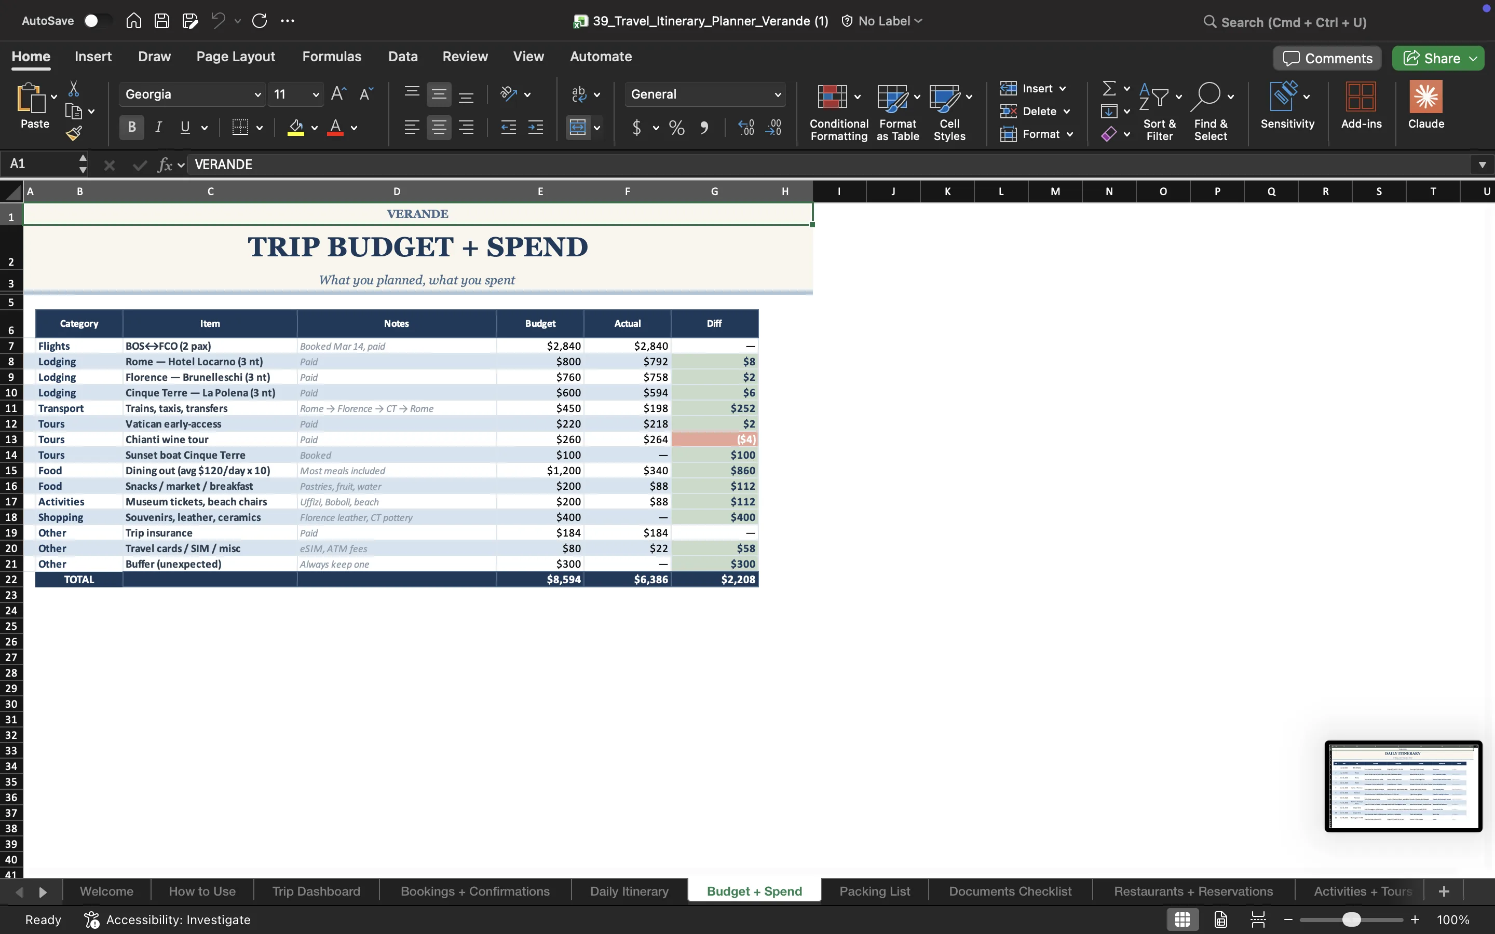Toggle Italic formatting

click(x=159, y=128)
